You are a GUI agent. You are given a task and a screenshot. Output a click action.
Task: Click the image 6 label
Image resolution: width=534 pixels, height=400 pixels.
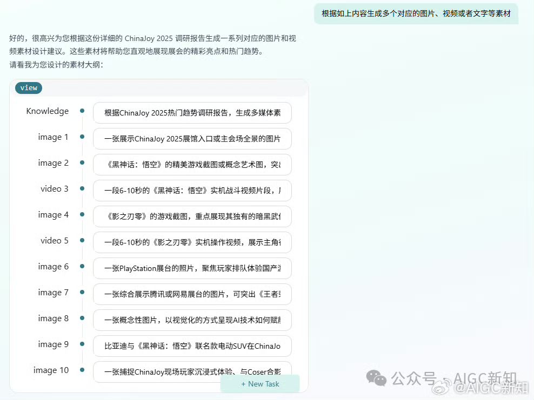click(x=53, y=267)
